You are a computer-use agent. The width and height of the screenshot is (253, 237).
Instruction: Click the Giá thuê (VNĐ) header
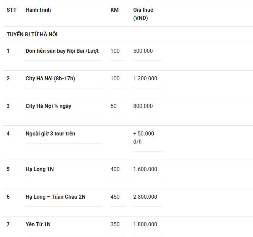[x=143, y=14]
